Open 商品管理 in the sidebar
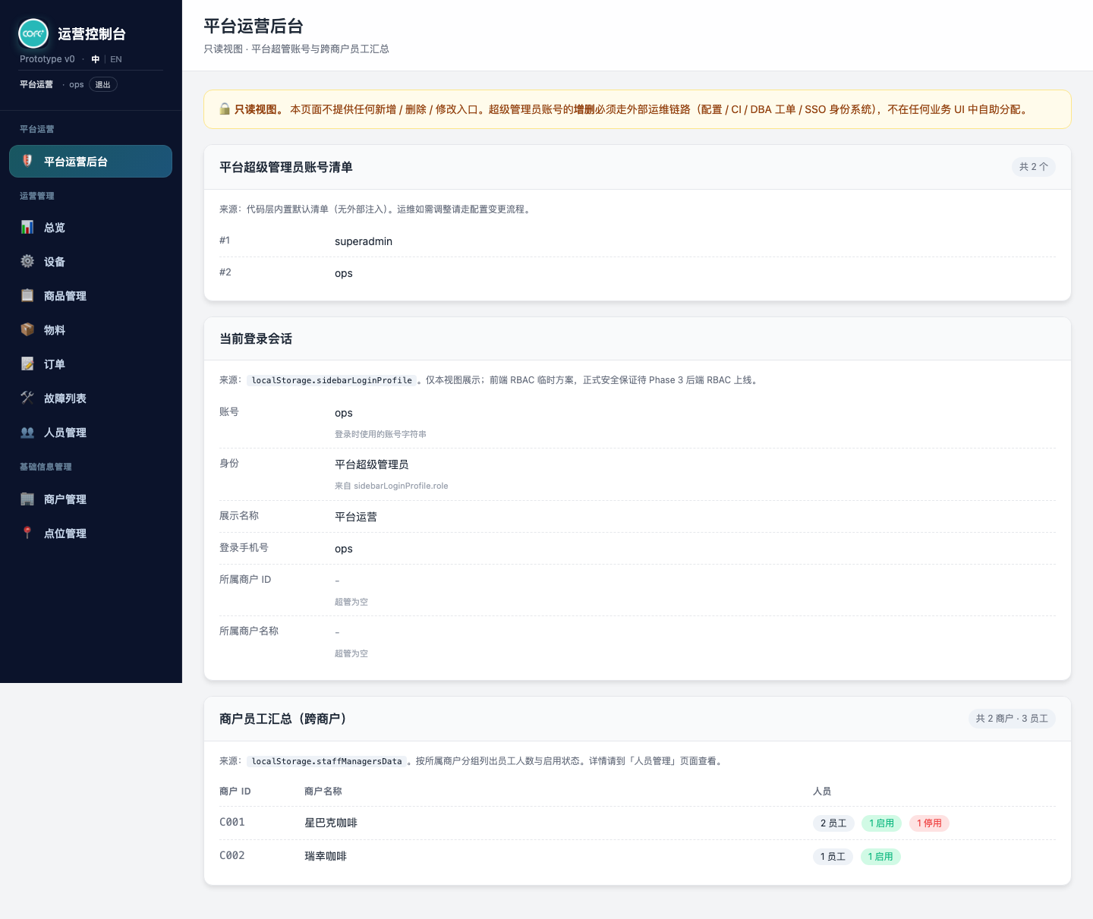 [x=91, y=295]
